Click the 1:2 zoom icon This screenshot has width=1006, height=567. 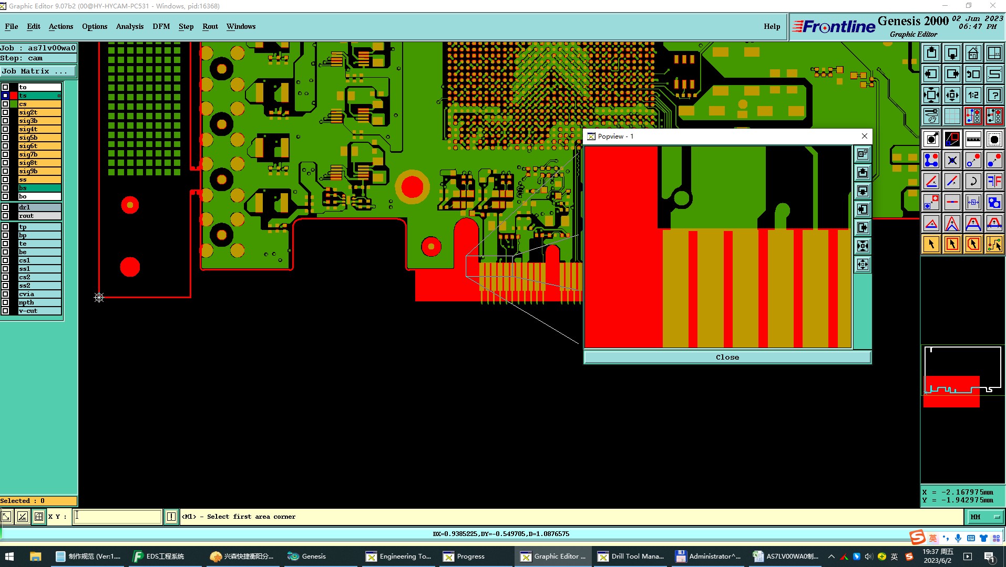[973, 95]
